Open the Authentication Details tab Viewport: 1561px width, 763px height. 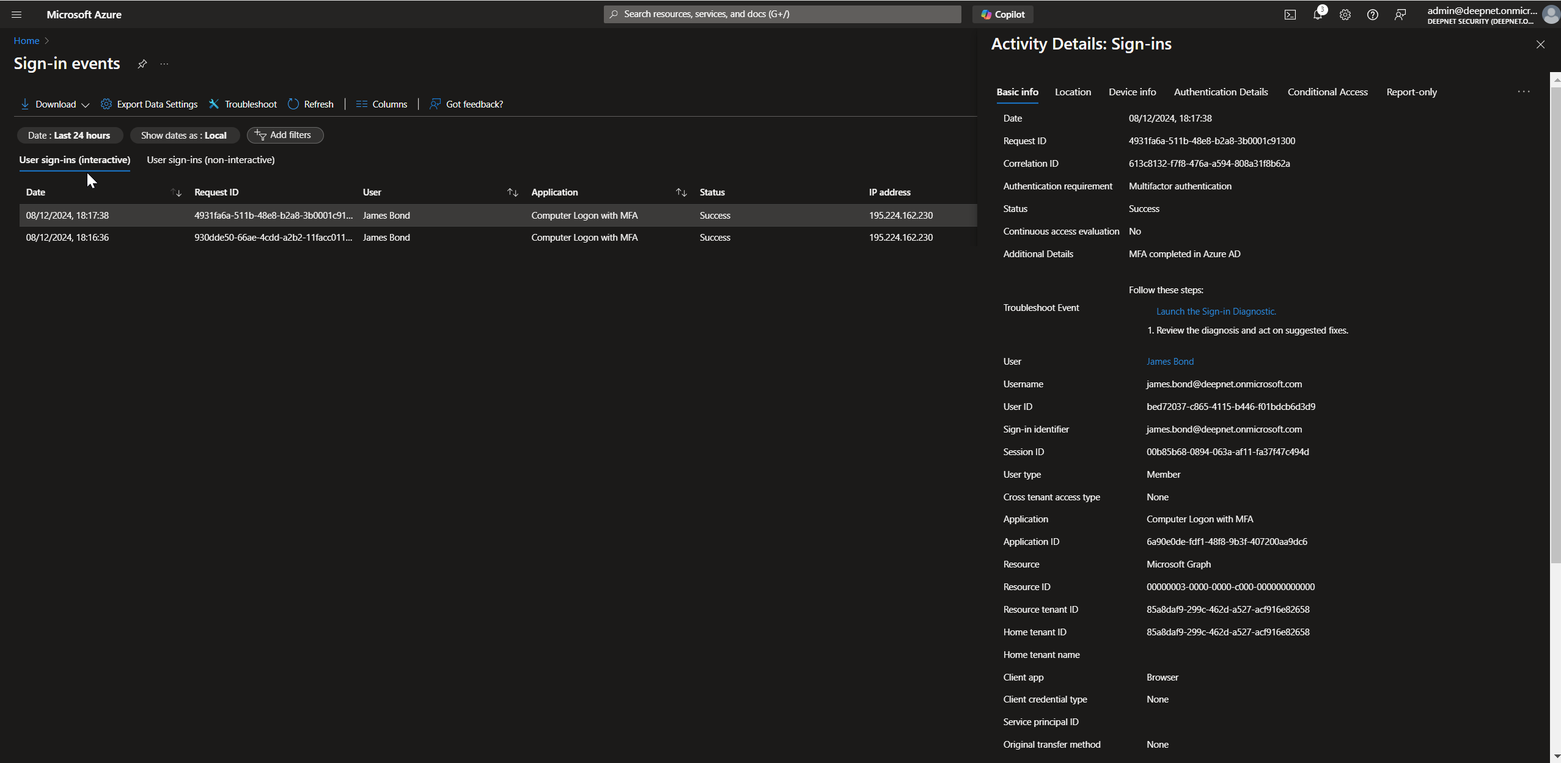click(1221, 92)
